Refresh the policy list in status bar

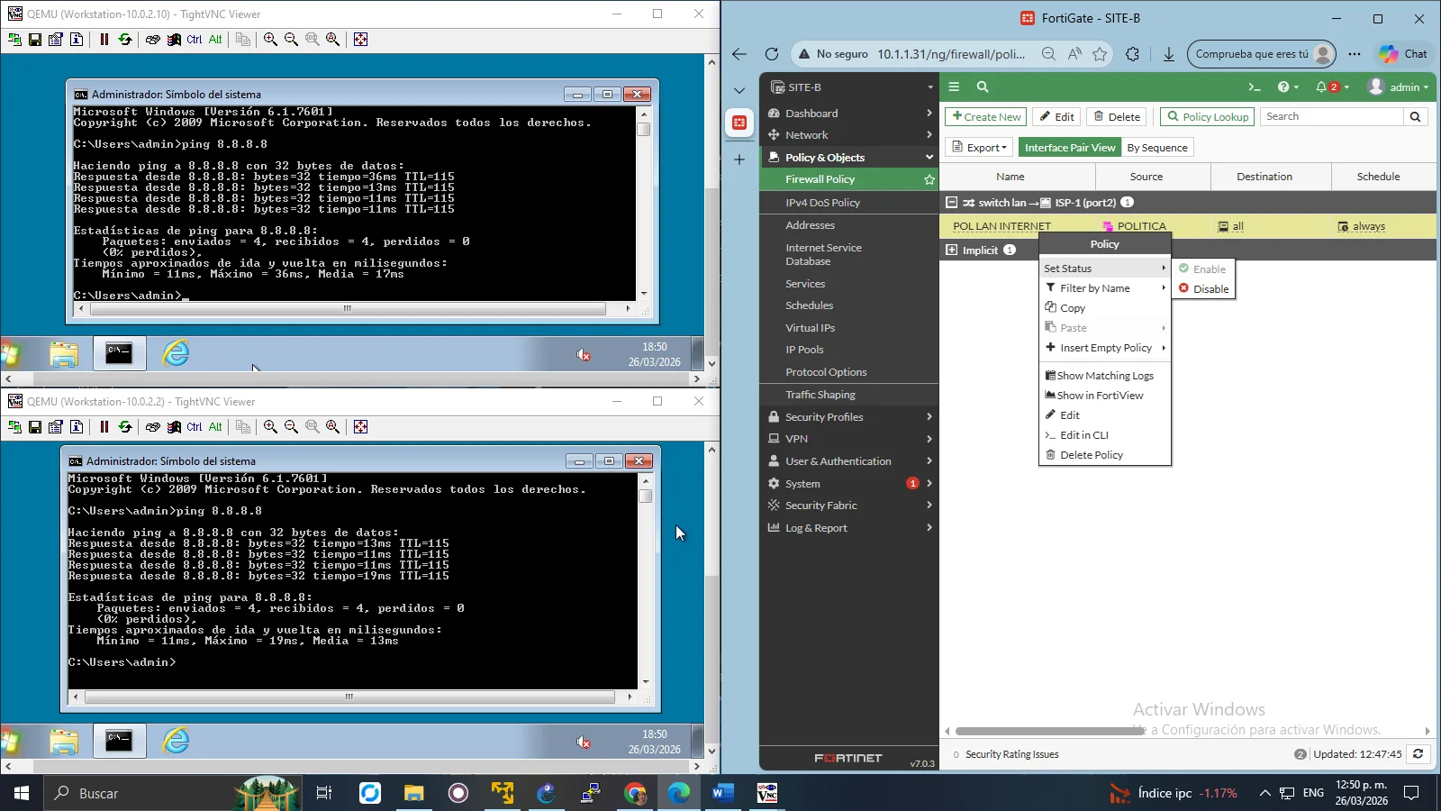(1418, 754)
